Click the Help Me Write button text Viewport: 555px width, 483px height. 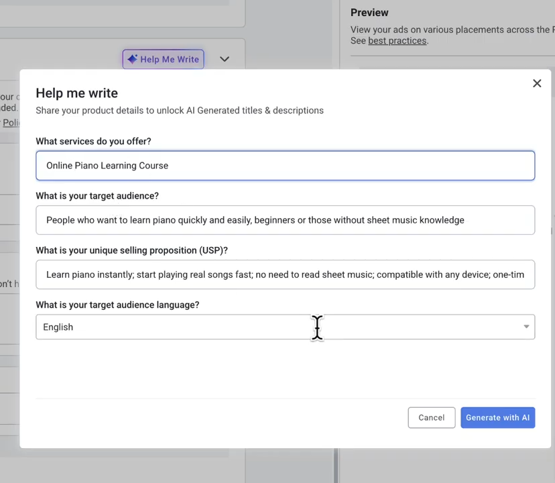pyautogui.click(x=170, y=59)
